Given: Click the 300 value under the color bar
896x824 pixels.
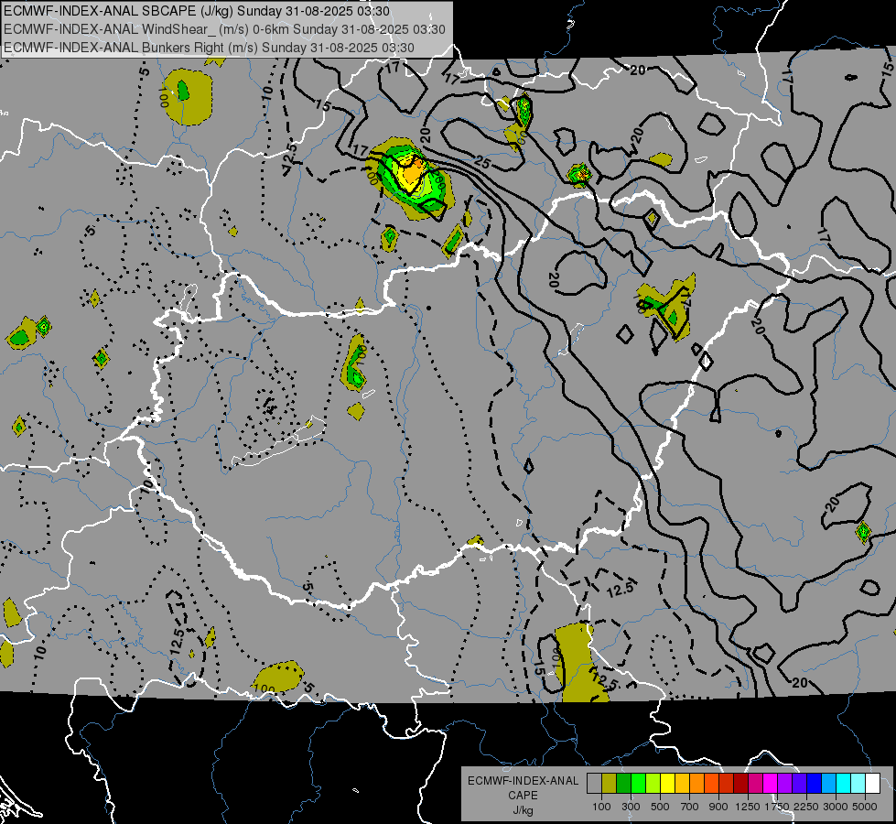Looking at the screenshot, I should tap(631, 807).
